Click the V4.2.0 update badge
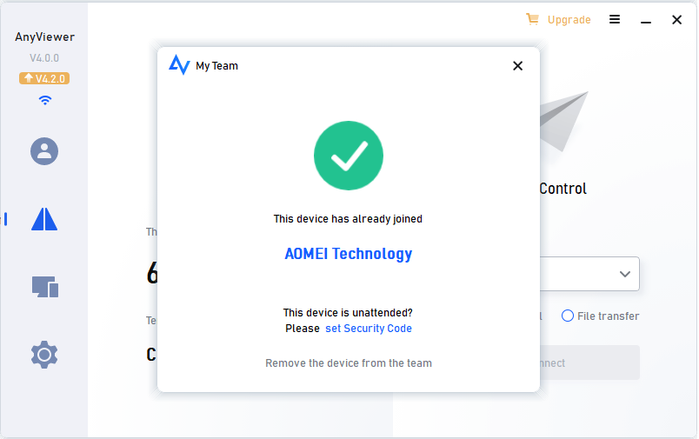The width and height of the screenshot is (699, 439). click(43, 78)
